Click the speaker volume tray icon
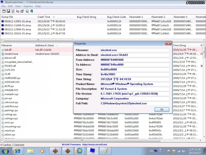The height and width of the screenshot is (155, 206). 184,151
